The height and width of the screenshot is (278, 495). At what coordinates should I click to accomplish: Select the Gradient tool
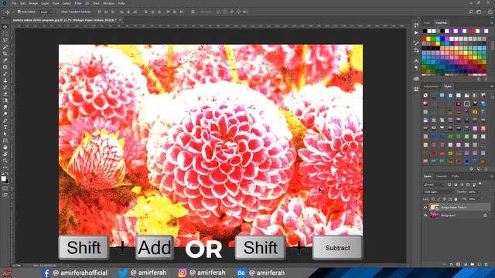click(5, 100)
